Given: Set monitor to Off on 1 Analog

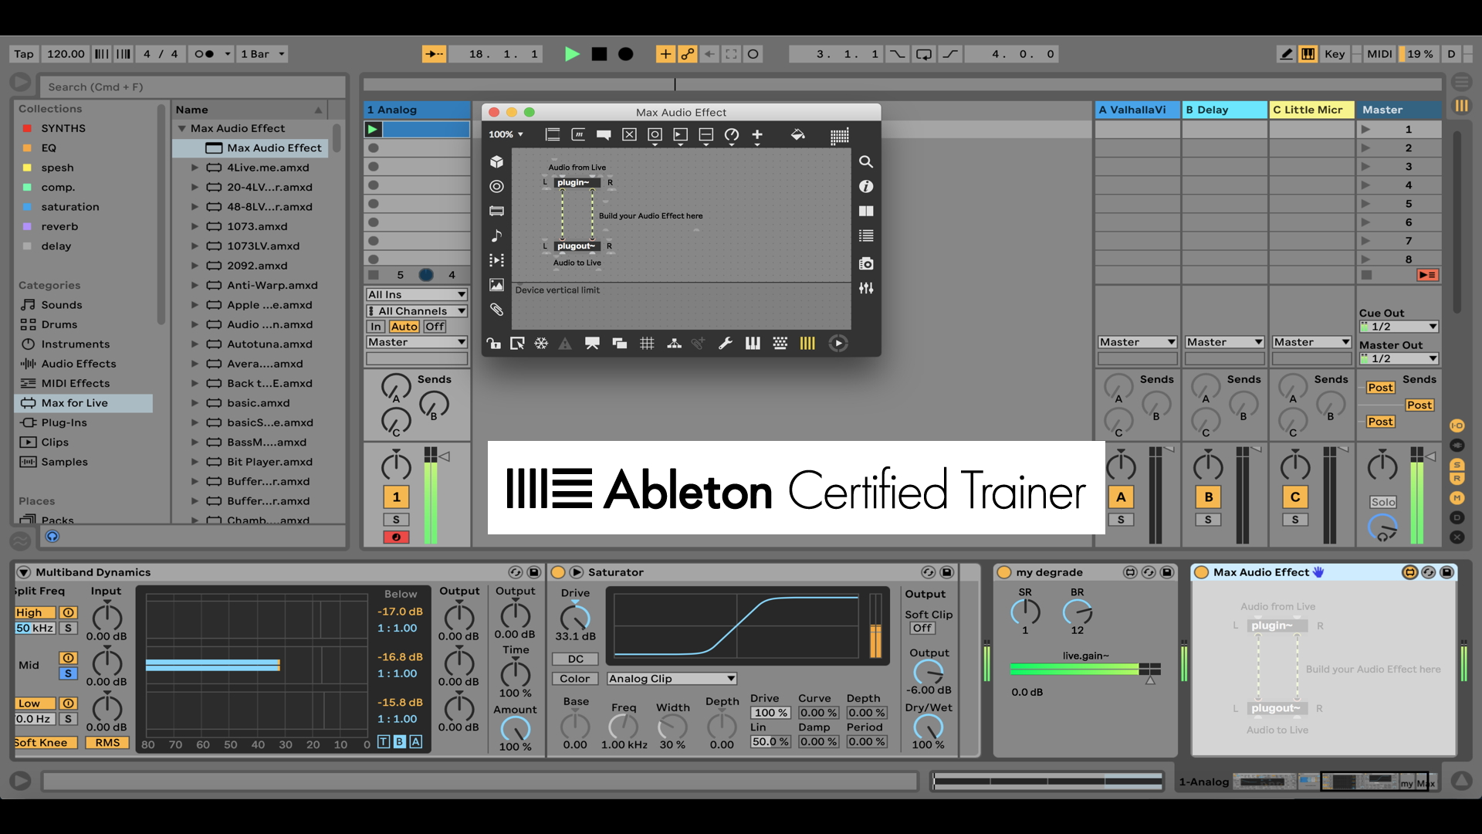Looking at the screenshot, I should point(435,327).
